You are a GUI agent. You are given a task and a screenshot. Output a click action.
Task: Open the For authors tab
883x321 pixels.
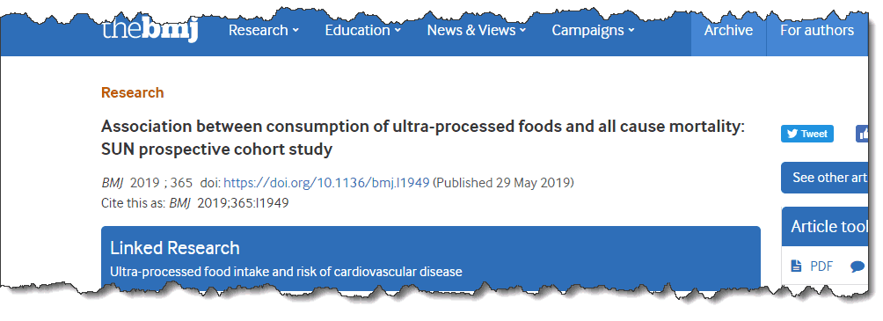pyautogui.click(x=817, y=31)
